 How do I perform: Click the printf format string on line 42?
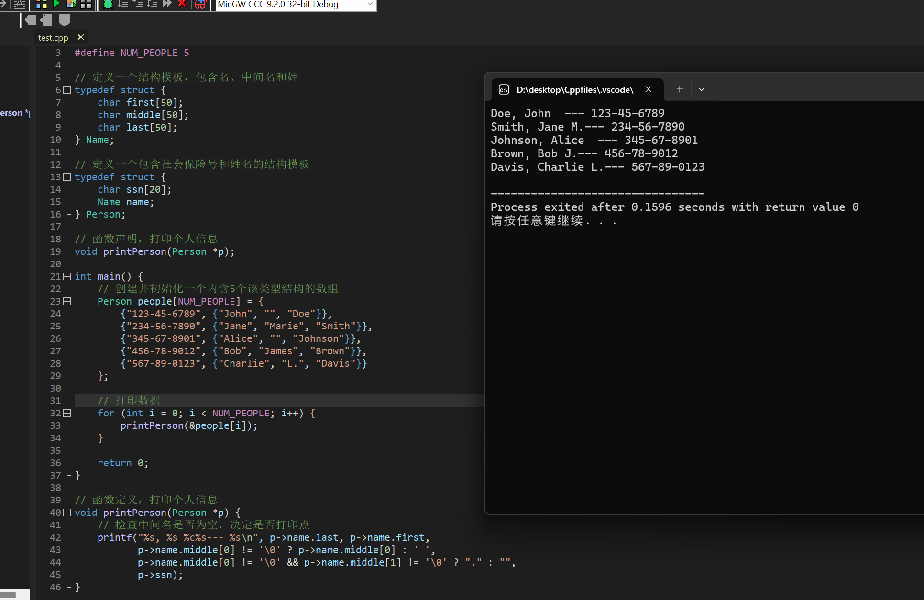(x=198, y=537)
